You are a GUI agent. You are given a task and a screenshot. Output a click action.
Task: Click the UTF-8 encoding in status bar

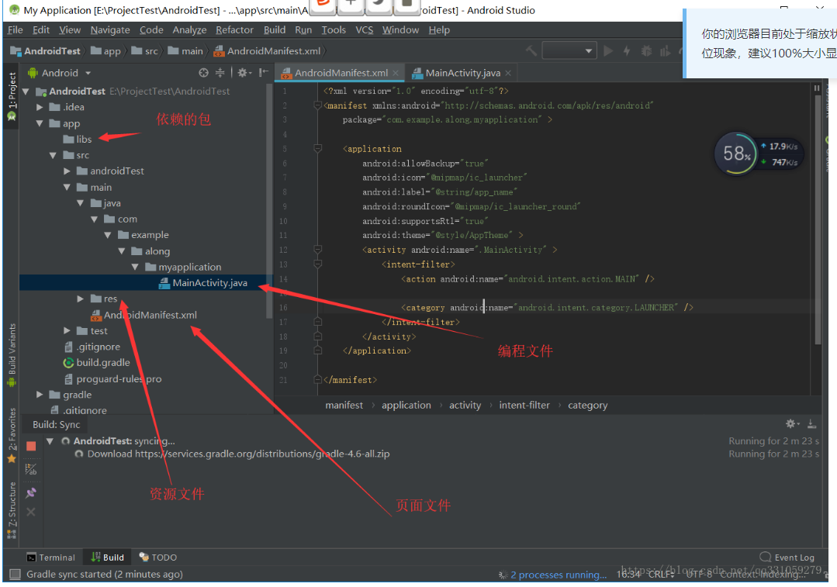(x=699, y=575)
